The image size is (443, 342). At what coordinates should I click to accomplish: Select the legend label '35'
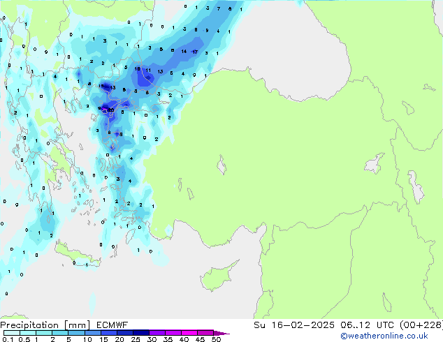tap(168, 339)
